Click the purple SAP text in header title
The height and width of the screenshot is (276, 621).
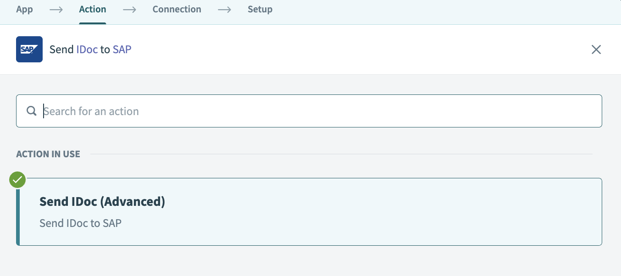(122, 50)
